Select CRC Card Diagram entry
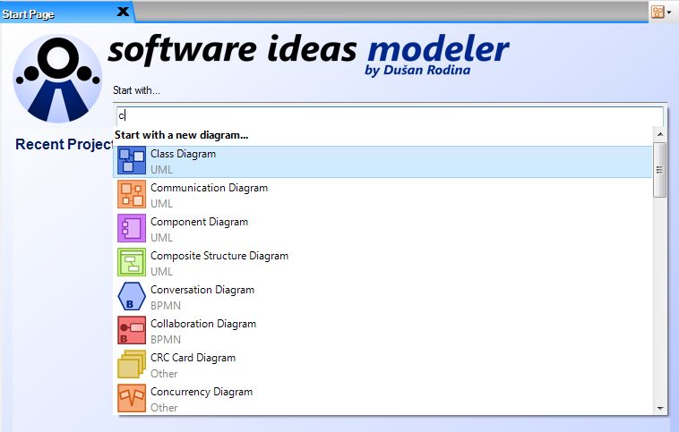 (382, 365)
